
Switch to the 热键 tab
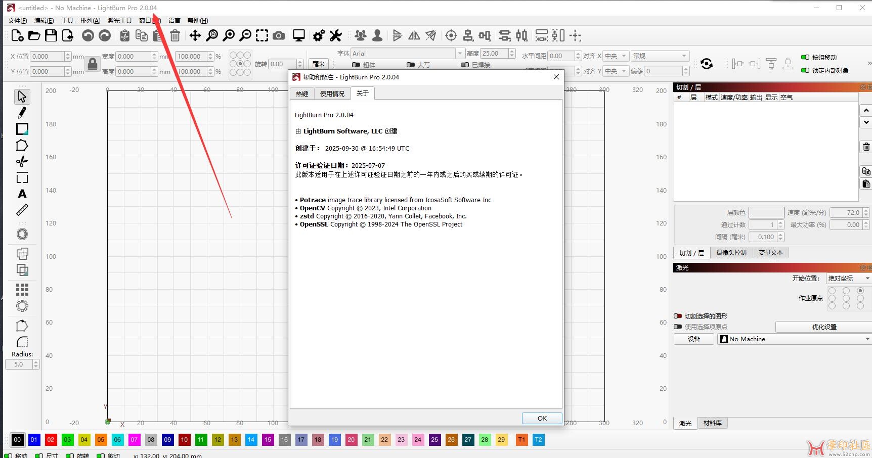pos(302,94)
